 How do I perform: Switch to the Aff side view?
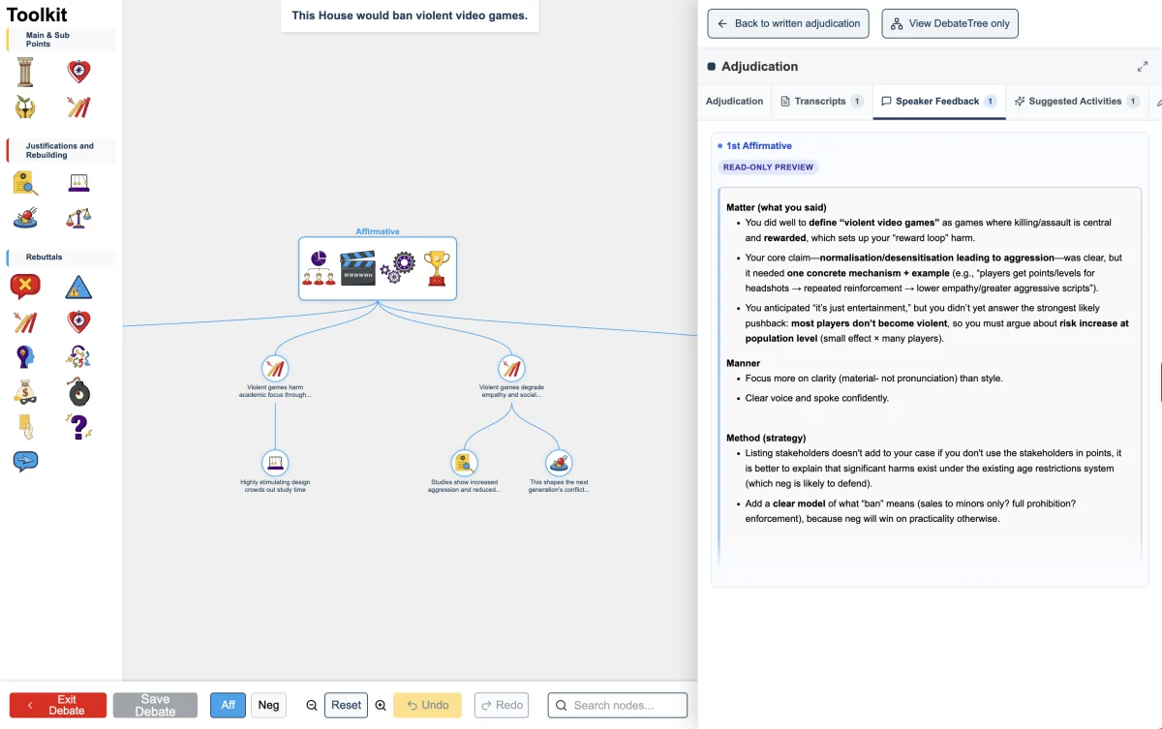point(228,705)
